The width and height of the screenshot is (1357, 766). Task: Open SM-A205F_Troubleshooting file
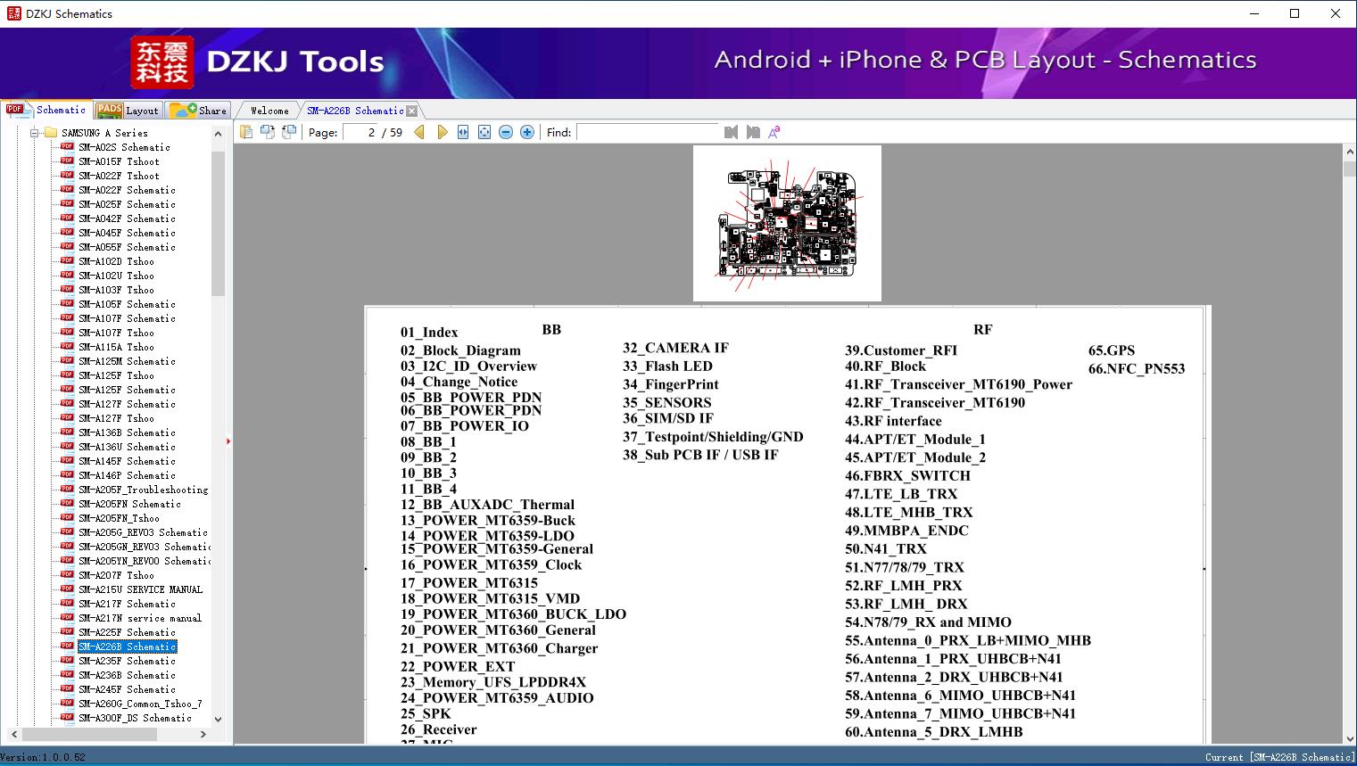click(143, 490)
